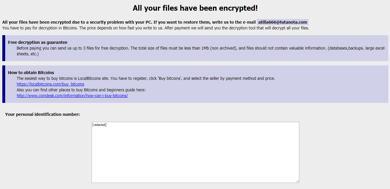Click the 'Also you can find other places' line
390x189 pixels.
pyautogui.click(x=81, y=90)
